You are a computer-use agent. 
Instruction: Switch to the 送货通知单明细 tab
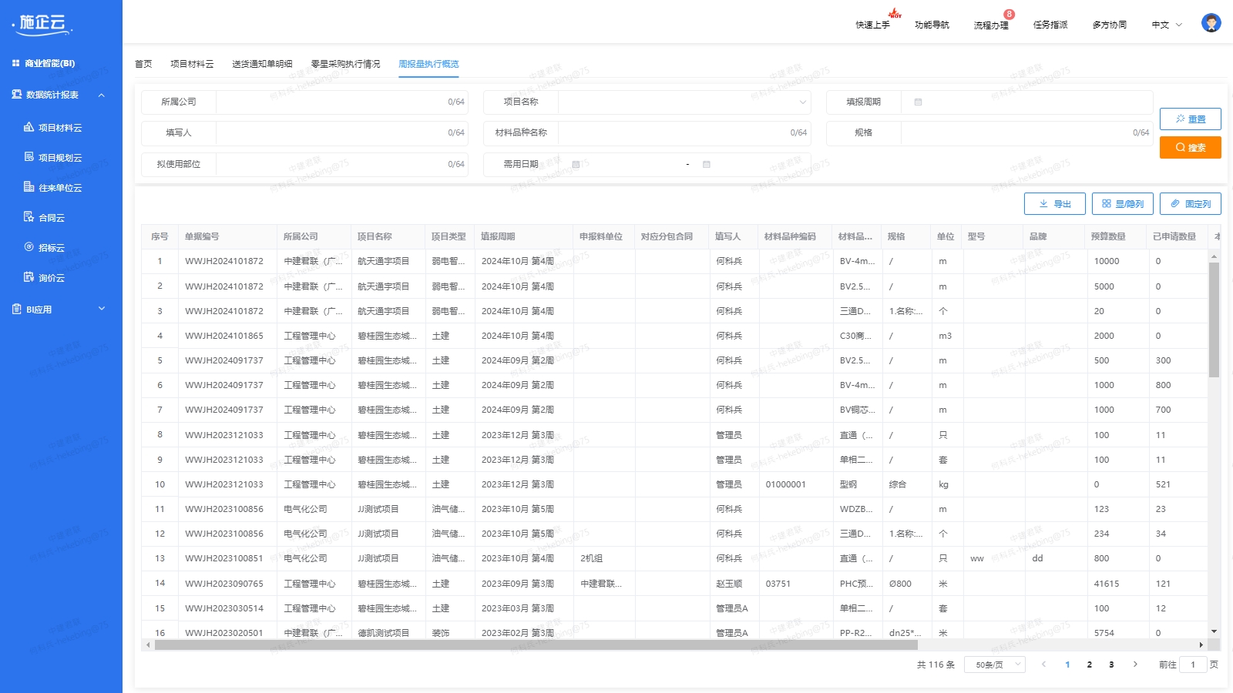tap(262, 64)
